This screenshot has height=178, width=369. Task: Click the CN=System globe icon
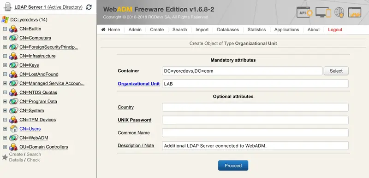[x=14, y=110]
